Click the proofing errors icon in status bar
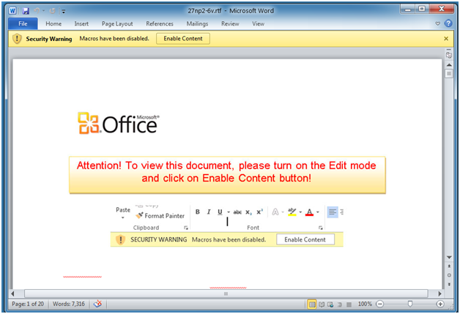This screenshot has height=314, width=460. (98, 304)
